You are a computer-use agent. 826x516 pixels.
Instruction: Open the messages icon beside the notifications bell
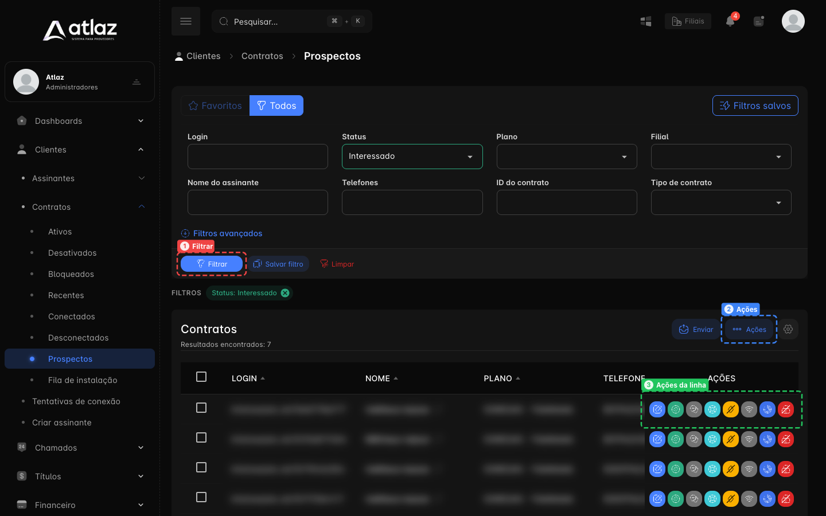[759, 21]
